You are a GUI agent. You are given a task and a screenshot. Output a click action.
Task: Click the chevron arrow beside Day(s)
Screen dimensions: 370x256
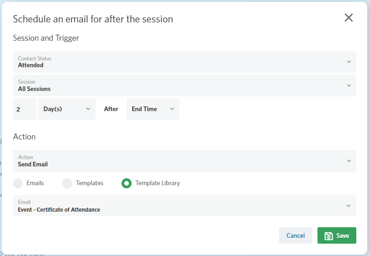coord(88,109)
